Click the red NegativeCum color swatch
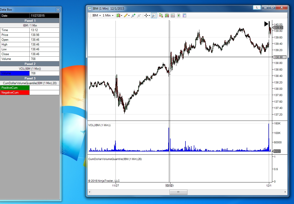This screenshot has width=294, height=204. 15,93
